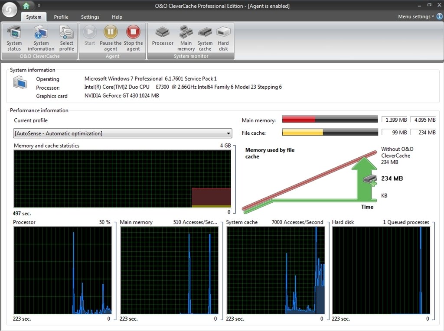The width and height of the screenshot is (444, 331).
Task: Open System information in the ribbon
Action: [x=41, y=38]
